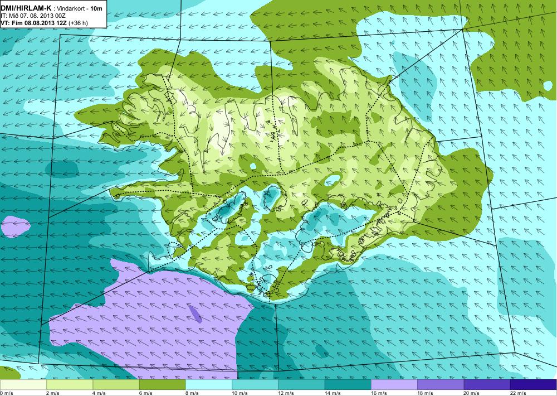Viewport: 557px width, 396px height.
Task: Click the '6 m/s' legend label
Action: [146, 393]
